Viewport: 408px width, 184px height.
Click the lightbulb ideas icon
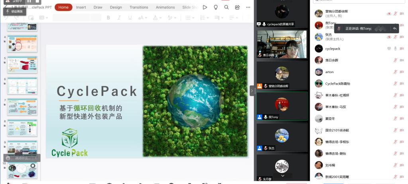pyautogui.click(x=216, y=7)
